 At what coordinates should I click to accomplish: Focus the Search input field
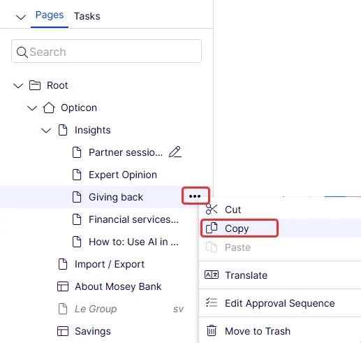tap(106, 51)
